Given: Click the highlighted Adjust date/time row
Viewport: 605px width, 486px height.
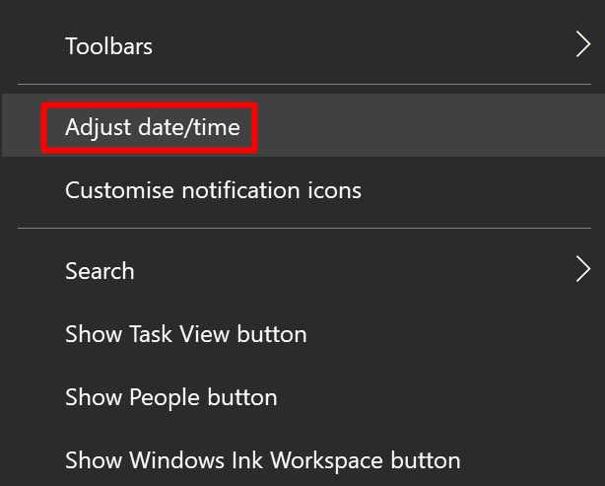Looking at the screenshot, I should point(303,125).
